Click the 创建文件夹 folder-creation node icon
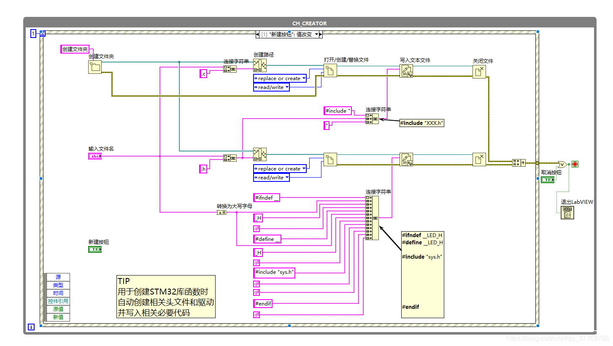The image size is (613, 346). (x=95, y=67)
